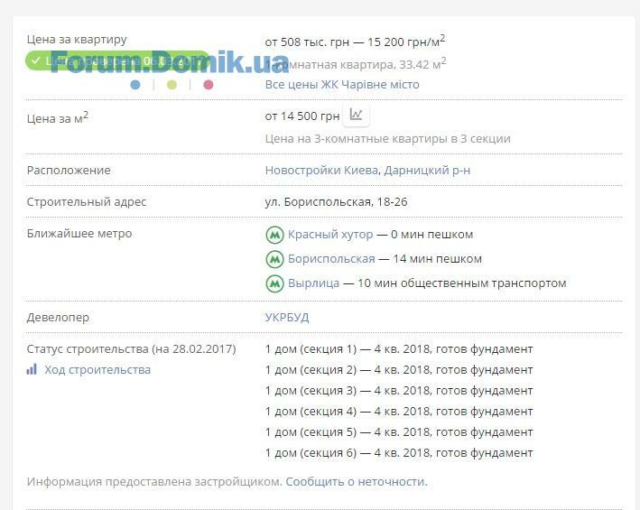Click 'Девелопер' label
Image resolution: width=640 pixels, height=510 pixels.
(x=58, y=318)
